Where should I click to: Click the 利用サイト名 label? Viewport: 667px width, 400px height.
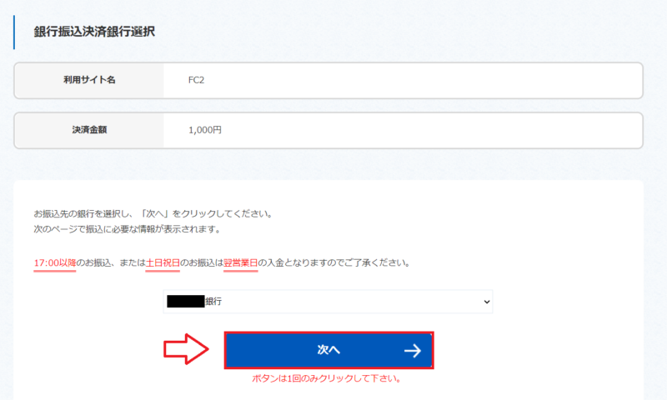point(89,80)
